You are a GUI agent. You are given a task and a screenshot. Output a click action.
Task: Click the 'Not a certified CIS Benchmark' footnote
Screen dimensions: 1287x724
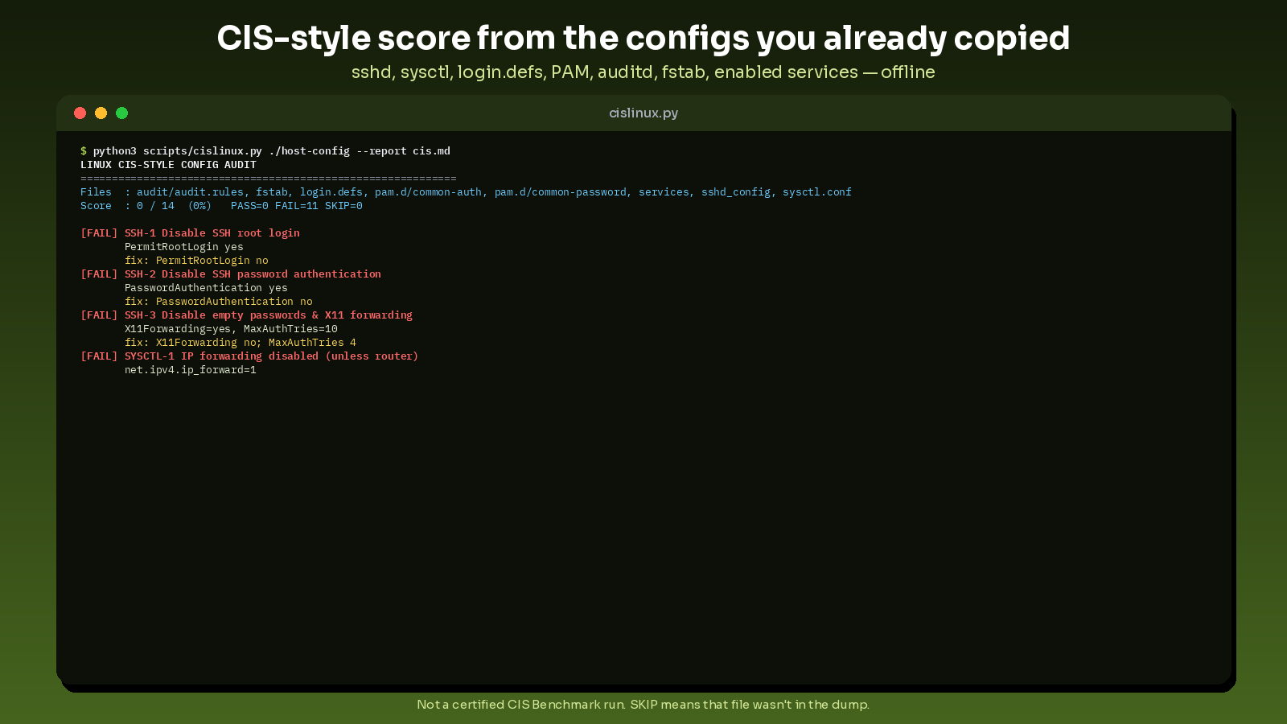[643, 705]
